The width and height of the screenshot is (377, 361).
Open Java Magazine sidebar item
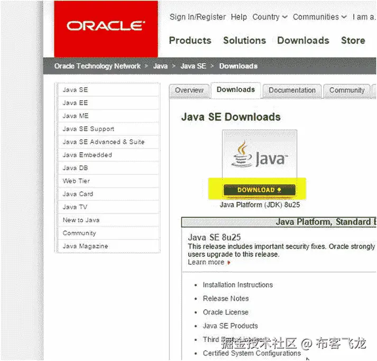pos(108,246)
